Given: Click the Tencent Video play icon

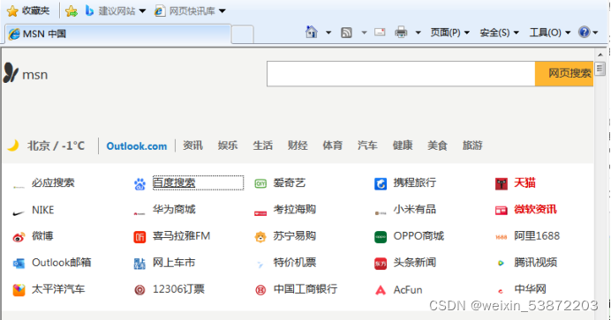Looking at the screenshot, I should pyautogui.click(x=502, y=264).
